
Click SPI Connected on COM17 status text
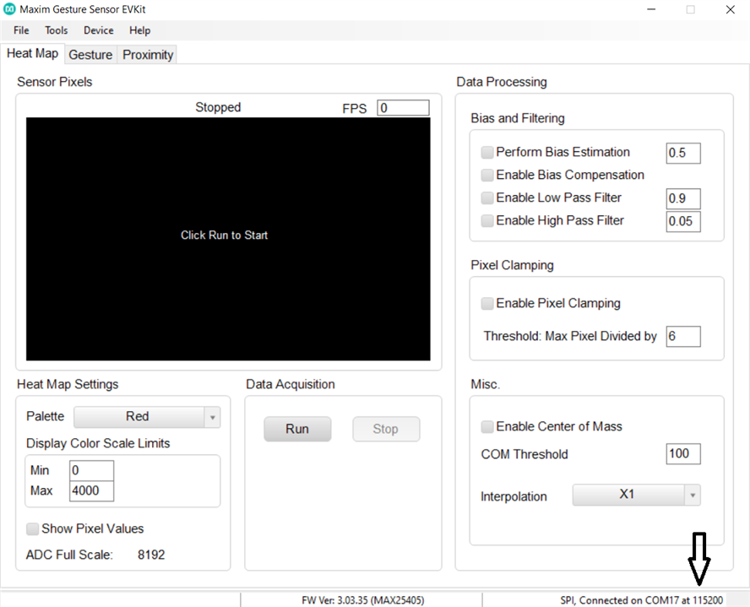click(x=641, y=600)
